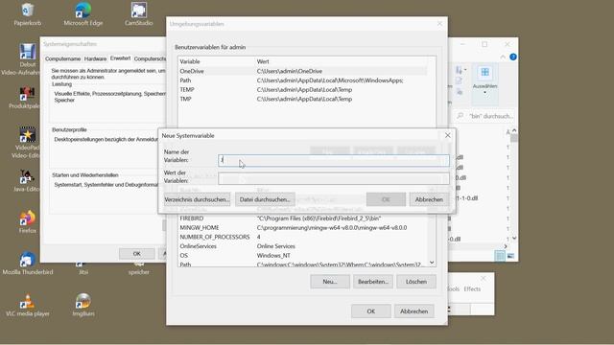Switch to the Hardware tab in Systemeigenschaften
The width and height of the screenshot is (614, 345).
[x=95, y=59]
